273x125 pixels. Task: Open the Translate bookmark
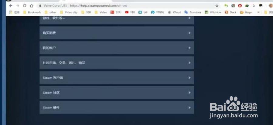(193, 12)
